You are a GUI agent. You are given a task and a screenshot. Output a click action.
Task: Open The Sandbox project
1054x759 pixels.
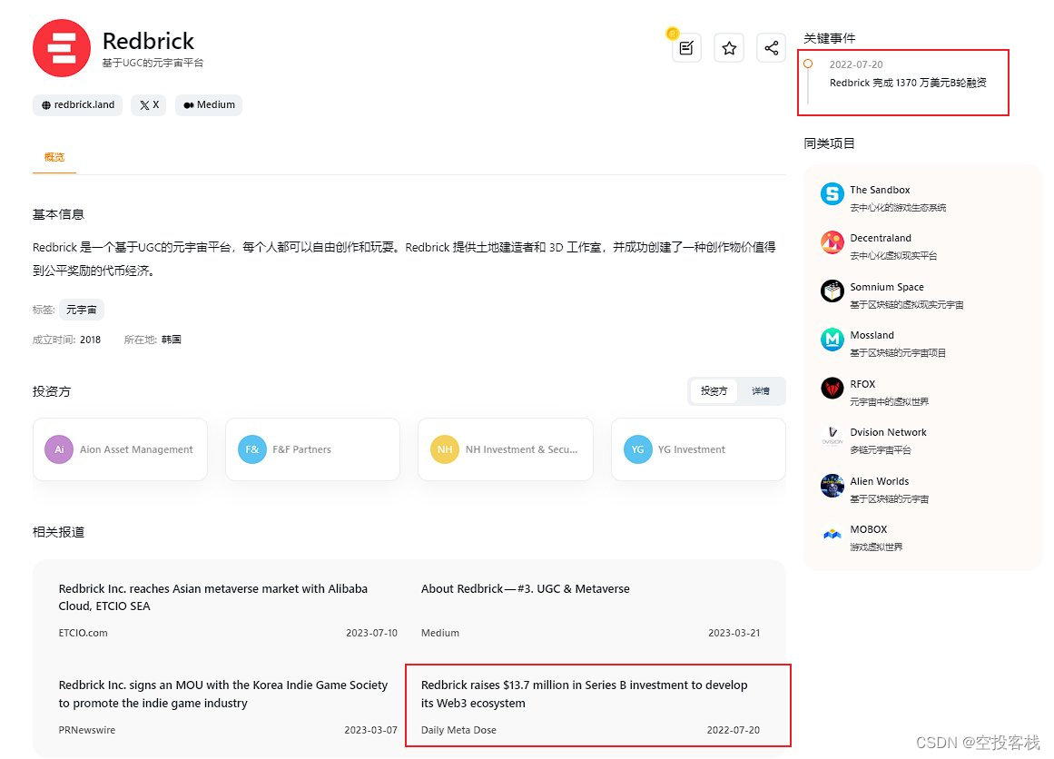point(880,190)
